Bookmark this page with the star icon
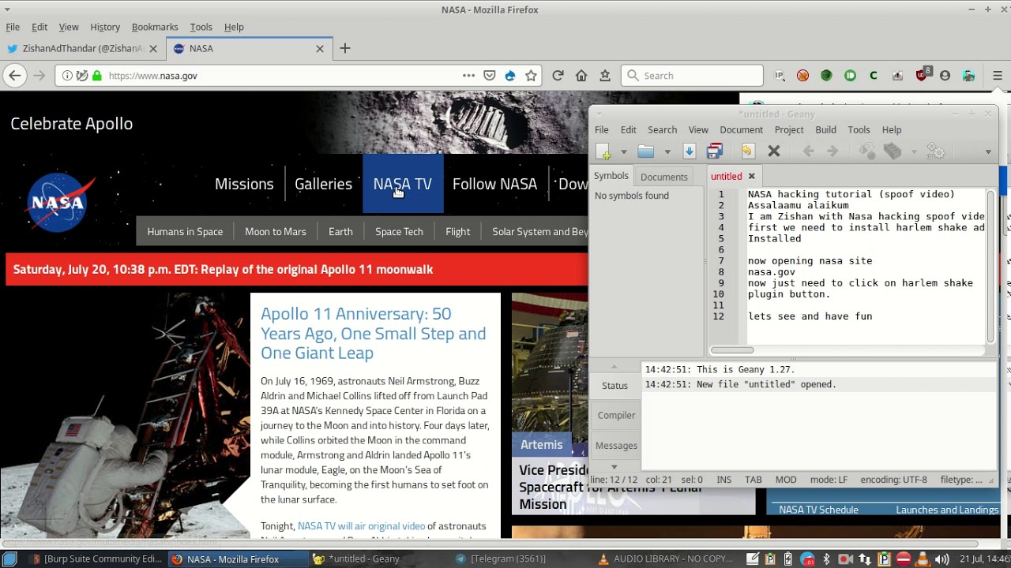This screenshot has height=568, width=1011. pyautogui.click(x=531, y=76)
